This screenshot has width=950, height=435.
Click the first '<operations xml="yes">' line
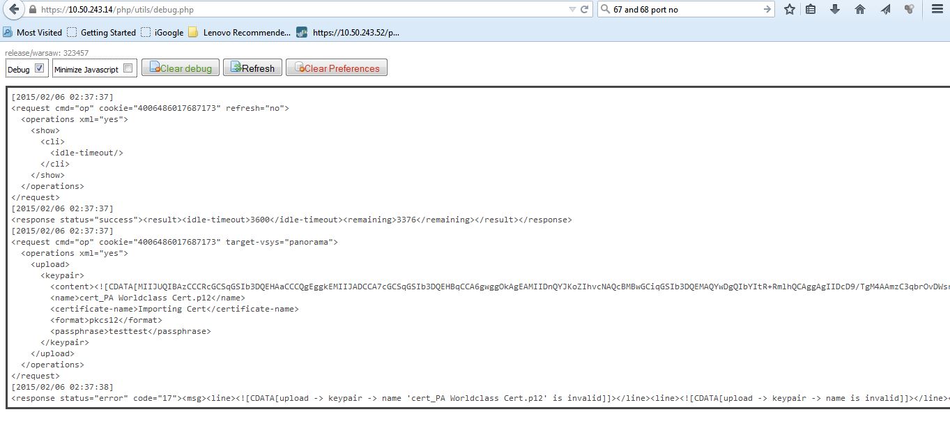coord(75,119)
